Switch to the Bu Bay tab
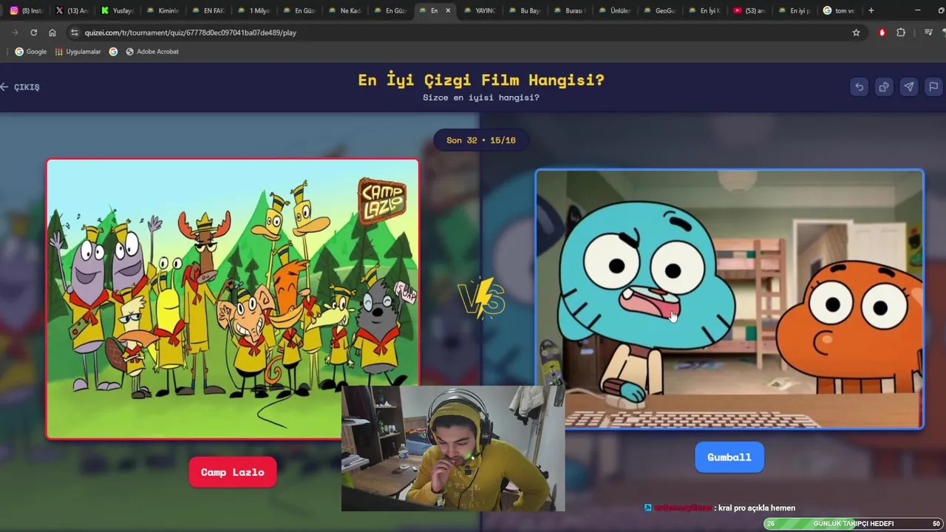 525,10
